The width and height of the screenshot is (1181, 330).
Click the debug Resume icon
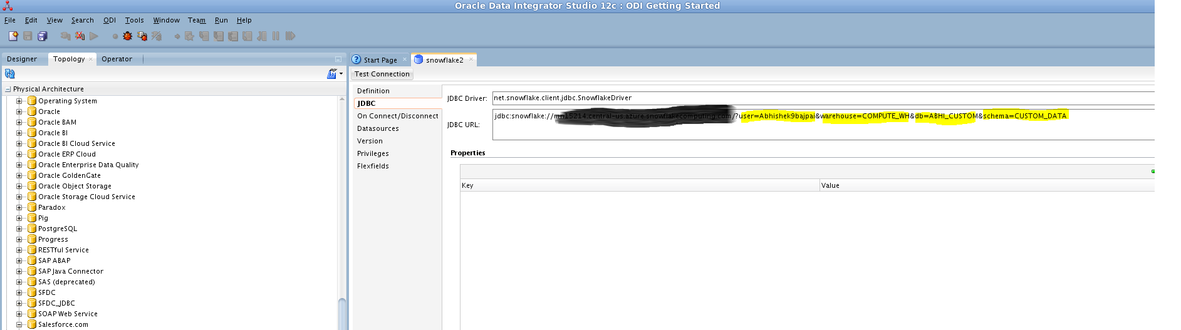point(290,36)
